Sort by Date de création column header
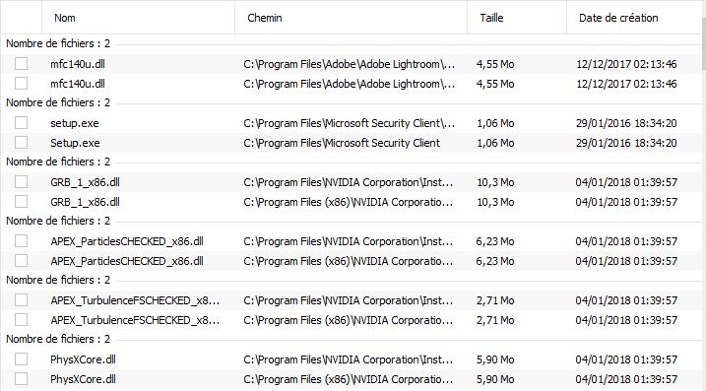Viewport: 706px width, 391px height. (x=633, y=18)
